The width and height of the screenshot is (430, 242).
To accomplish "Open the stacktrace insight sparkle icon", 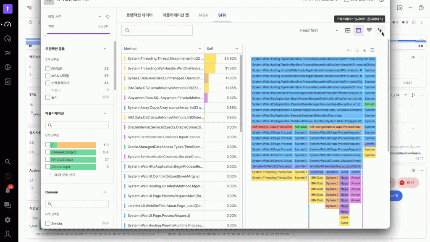I will point(380,30).
